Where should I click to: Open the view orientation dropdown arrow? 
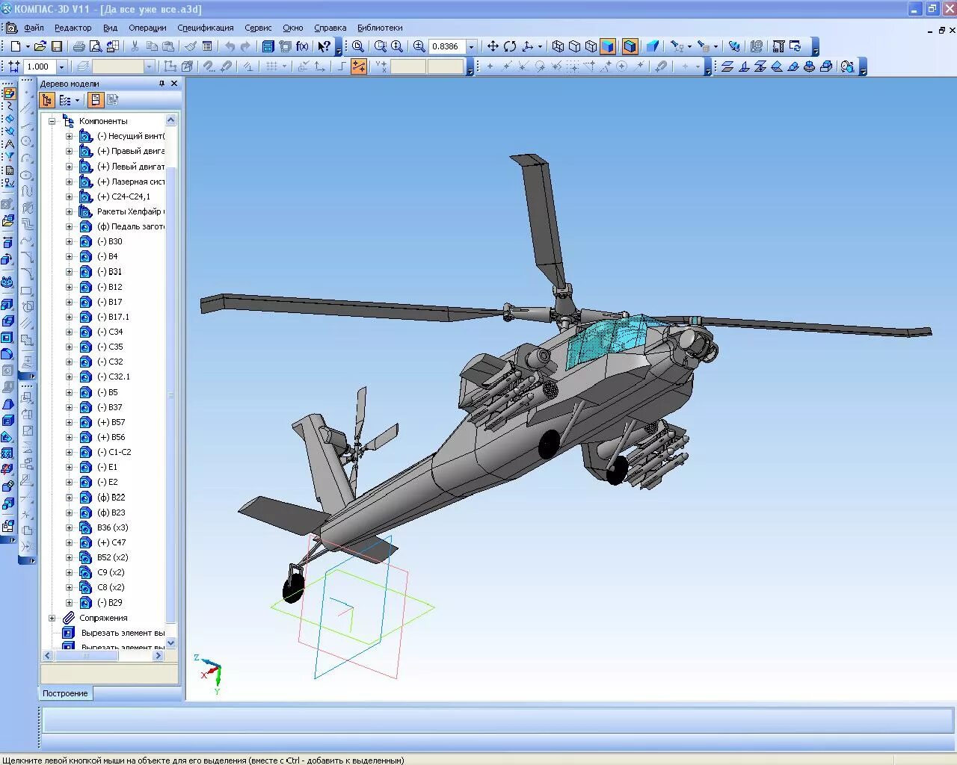coord(540,46)
